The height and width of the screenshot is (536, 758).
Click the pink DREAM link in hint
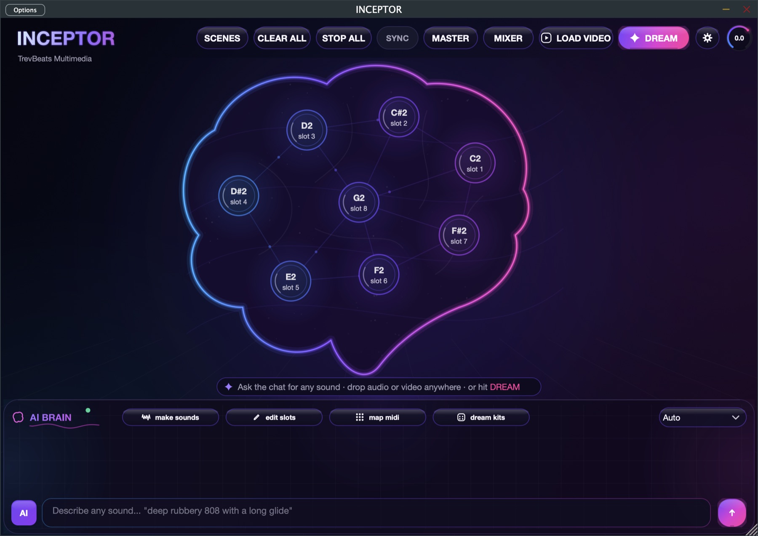tap(504, 387)
